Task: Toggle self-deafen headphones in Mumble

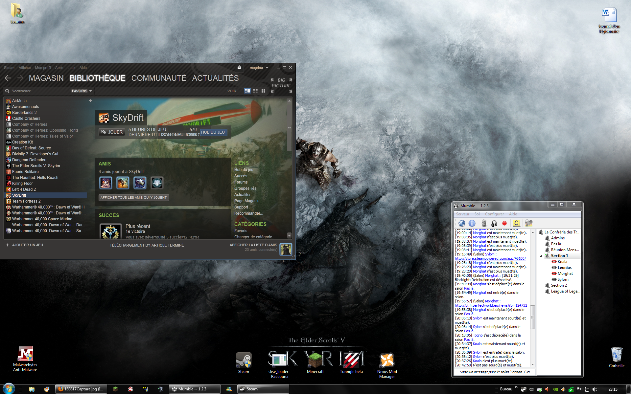Action: pyautogui.click(x=494, y=223)
